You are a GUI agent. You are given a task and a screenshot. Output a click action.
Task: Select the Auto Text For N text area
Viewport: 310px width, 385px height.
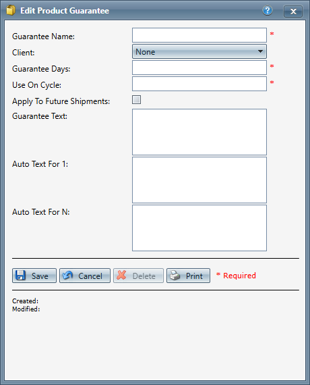[x=199, y=228]
